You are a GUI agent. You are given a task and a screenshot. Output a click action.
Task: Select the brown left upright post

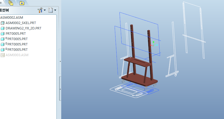(x=133, y=43)
